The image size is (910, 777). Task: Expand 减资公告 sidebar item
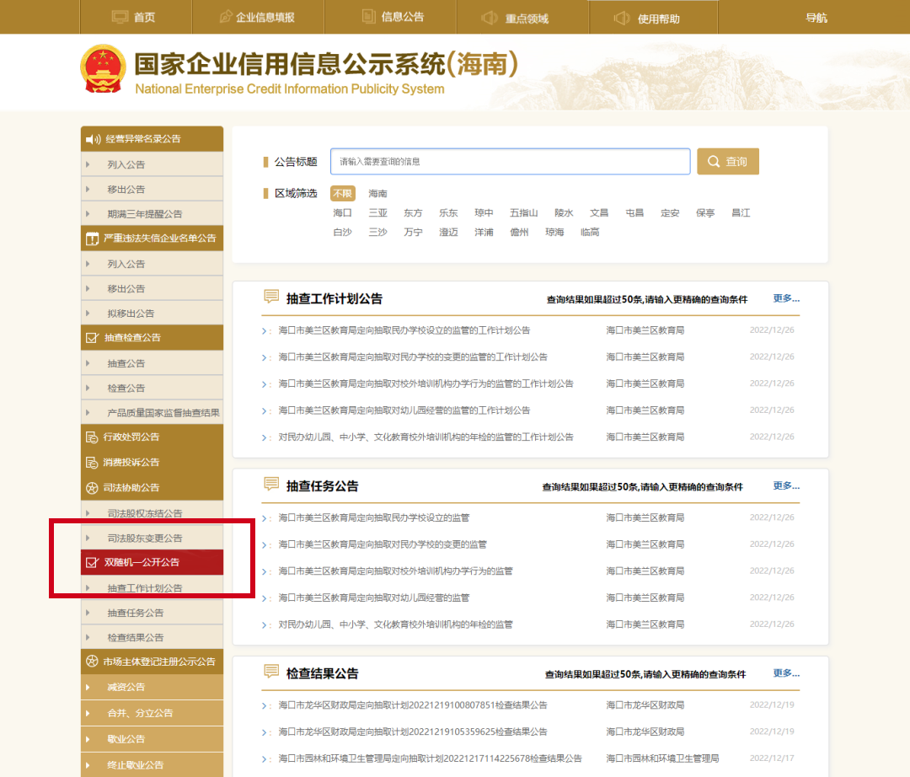click(x=152, y=687)
